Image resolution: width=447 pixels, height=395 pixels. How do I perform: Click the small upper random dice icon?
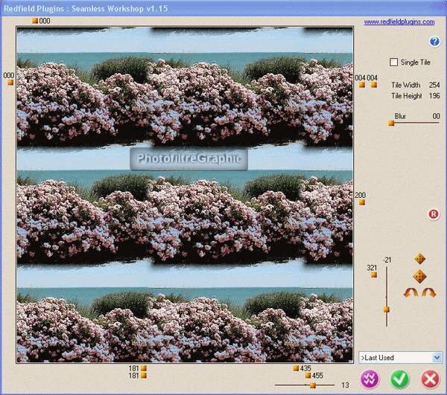pos(419,259)
